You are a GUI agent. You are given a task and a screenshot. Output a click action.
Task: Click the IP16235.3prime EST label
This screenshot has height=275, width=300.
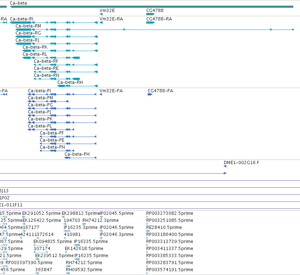coord(80,227)
